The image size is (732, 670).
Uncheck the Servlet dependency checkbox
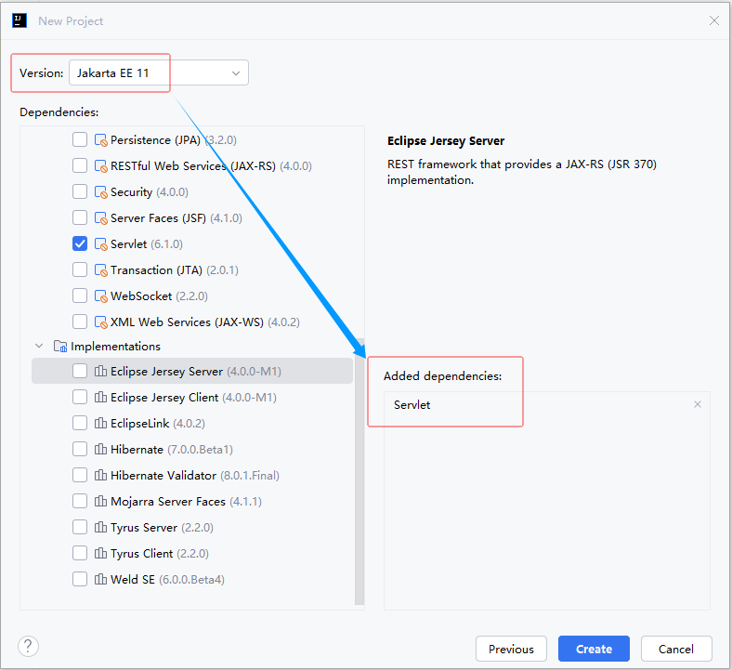coord(80,243)
